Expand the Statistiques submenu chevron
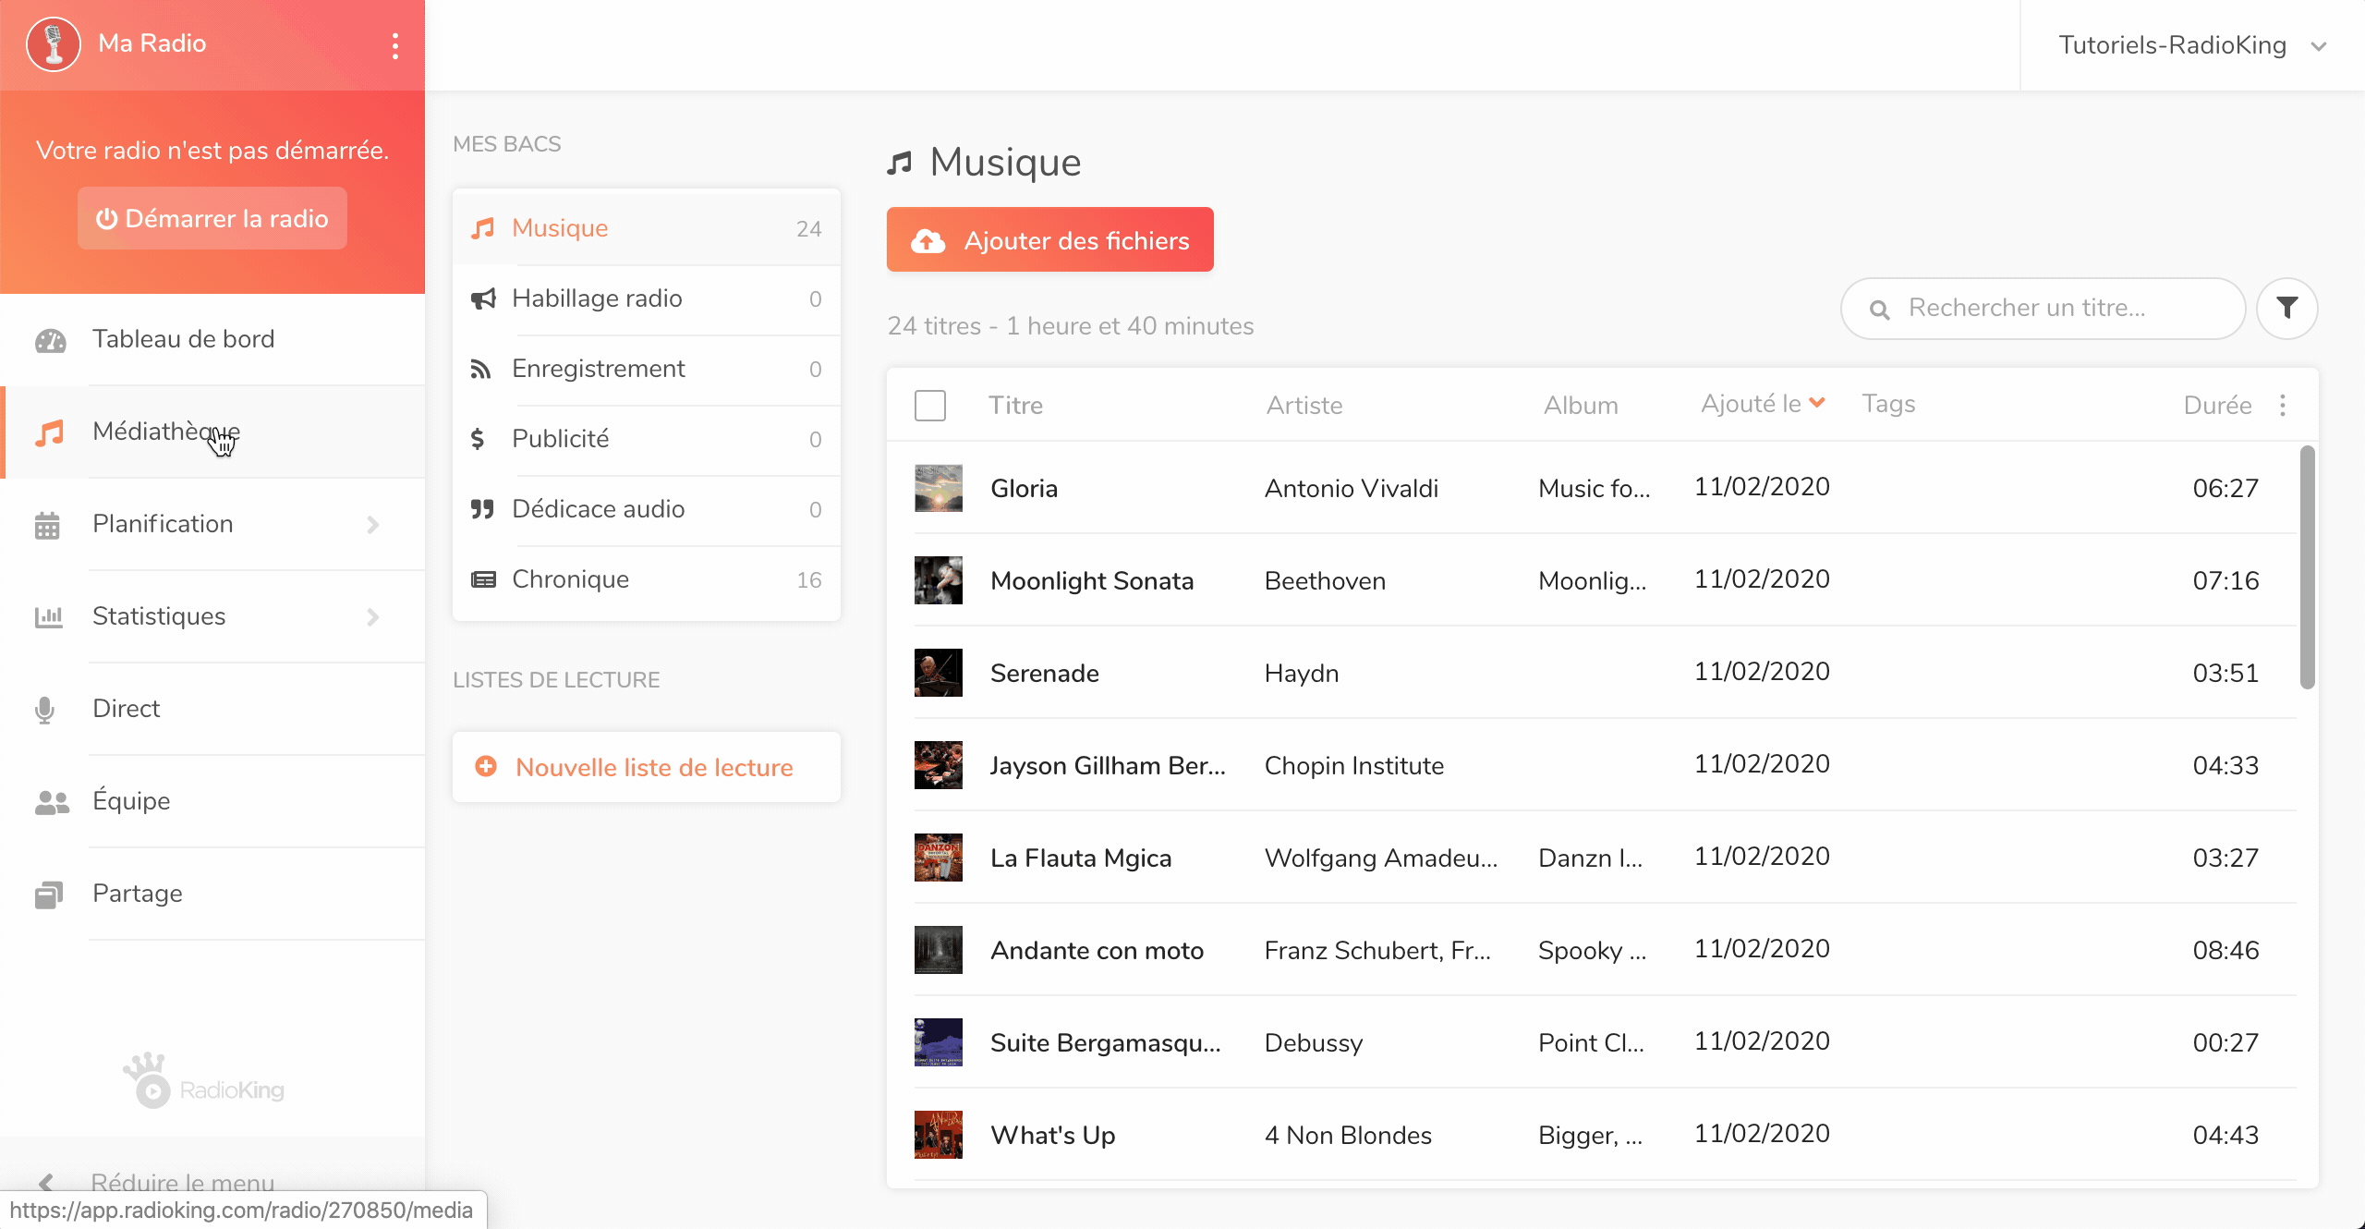This screenshot has width=2365, height=1229. pos(373,617)
